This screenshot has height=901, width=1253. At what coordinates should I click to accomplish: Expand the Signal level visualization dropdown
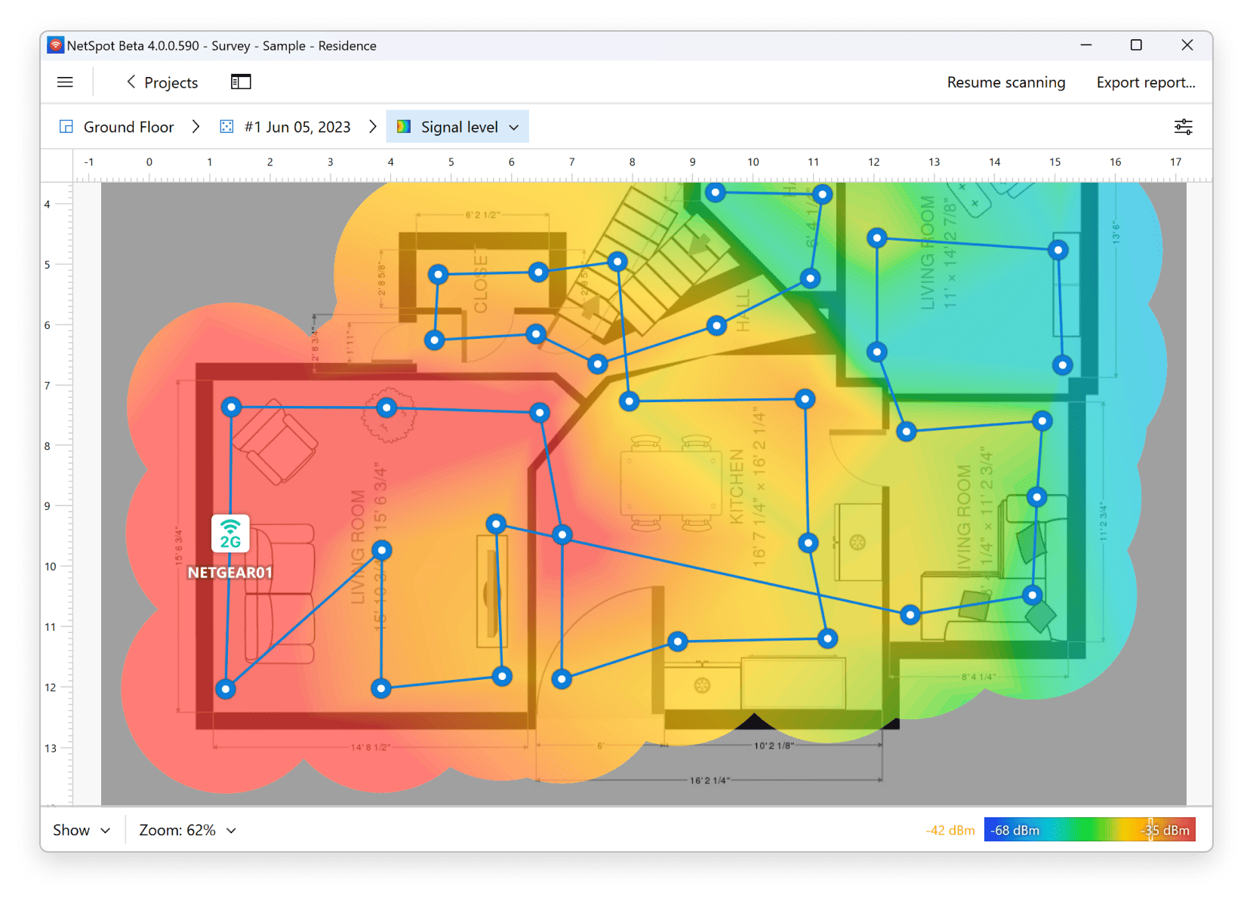click(x=514, y=127)
